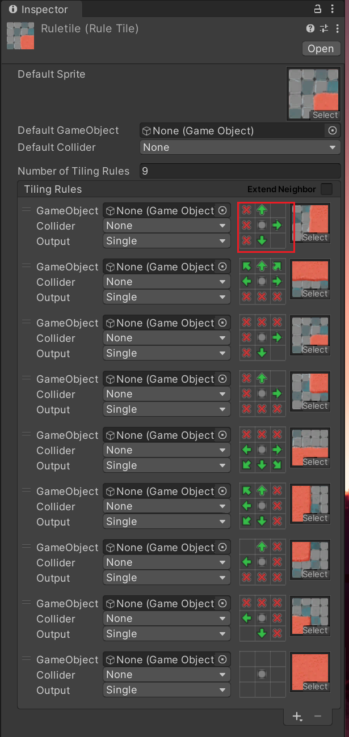Click the drag handle beside the first tiling rule
The image size is (349, 737).
pos(26,210)
